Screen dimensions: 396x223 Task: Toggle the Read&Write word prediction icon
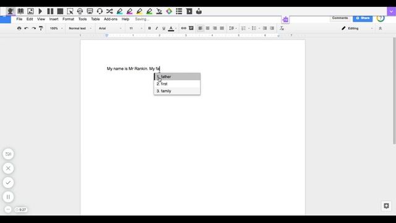pos(11,11)
